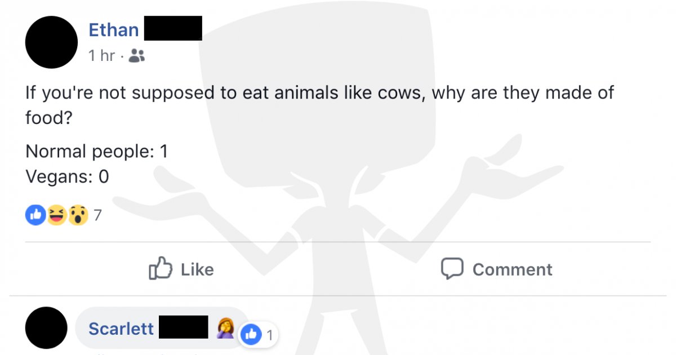Open the blue like reaction emoji
The height and width of the screenshot is (355, 676).
(35, 215)
